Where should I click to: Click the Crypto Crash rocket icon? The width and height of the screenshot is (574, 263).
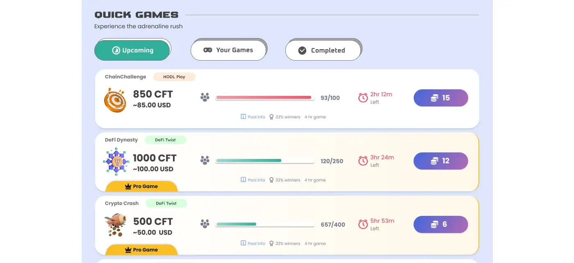tap(114, 225)
